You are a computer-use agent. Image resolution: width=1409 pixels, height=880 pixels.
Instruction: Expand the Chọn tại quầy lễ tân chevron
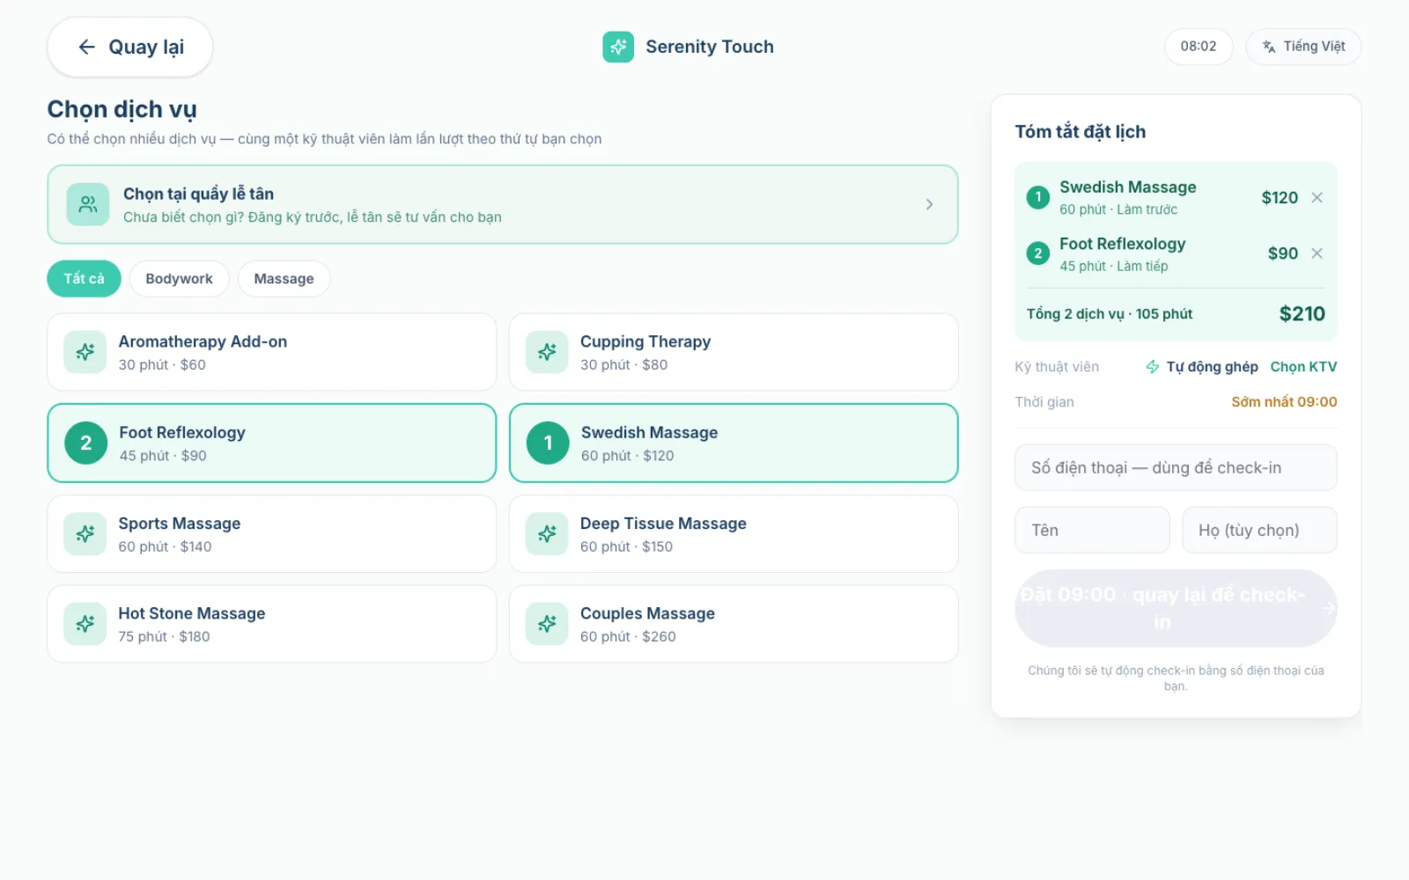coord(929,204)
